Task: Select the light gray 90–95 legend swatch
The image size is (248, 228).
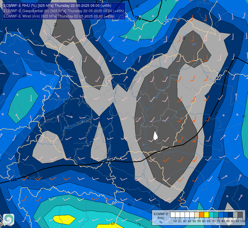Action: (x=235, y=215)
